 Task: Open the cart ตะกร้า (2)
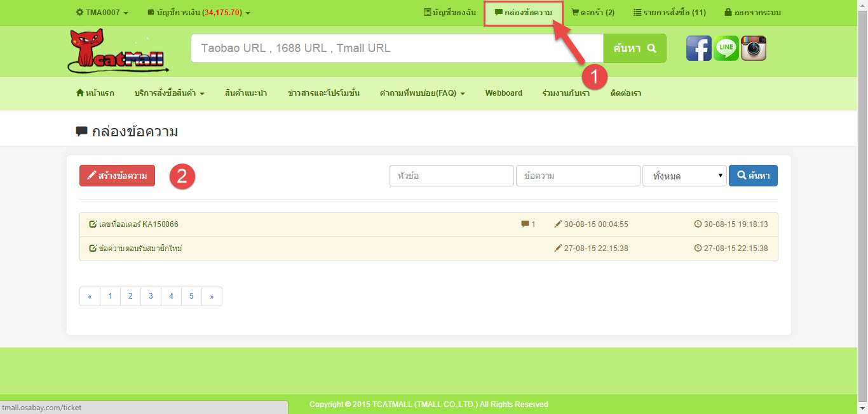pos(592,13)
